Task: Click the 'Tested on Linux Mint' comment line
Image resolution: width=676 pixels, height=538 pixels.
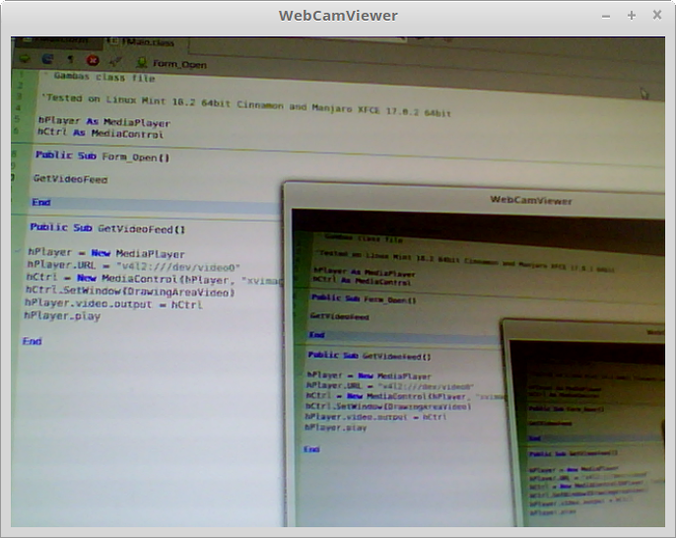Action: pyautogui.click(x=246, y=105)
